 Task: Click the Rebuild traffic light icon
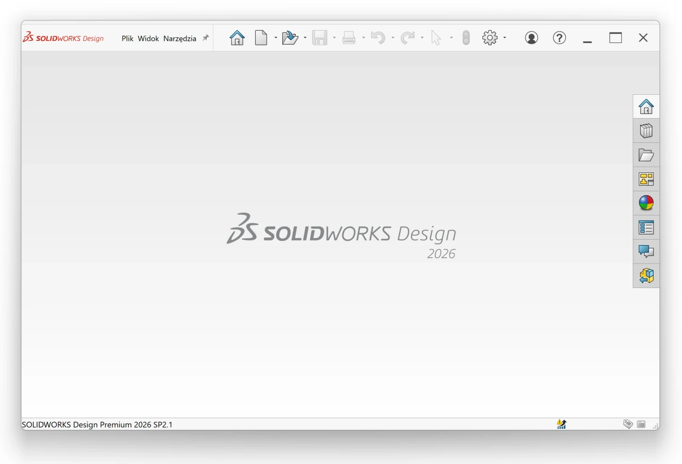point(466,38)
